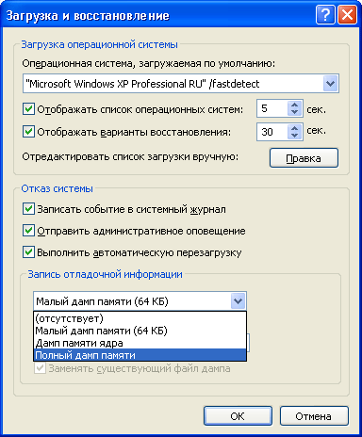Toggle Отправить административное оповещение checkbox

click(x=28, y=231)
